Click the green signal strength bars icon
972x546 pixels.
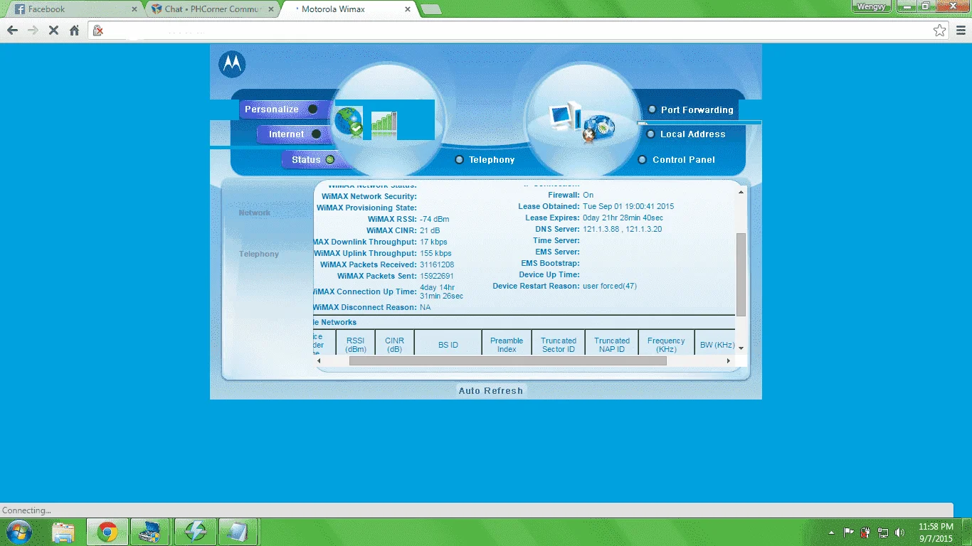pos(384,122)
